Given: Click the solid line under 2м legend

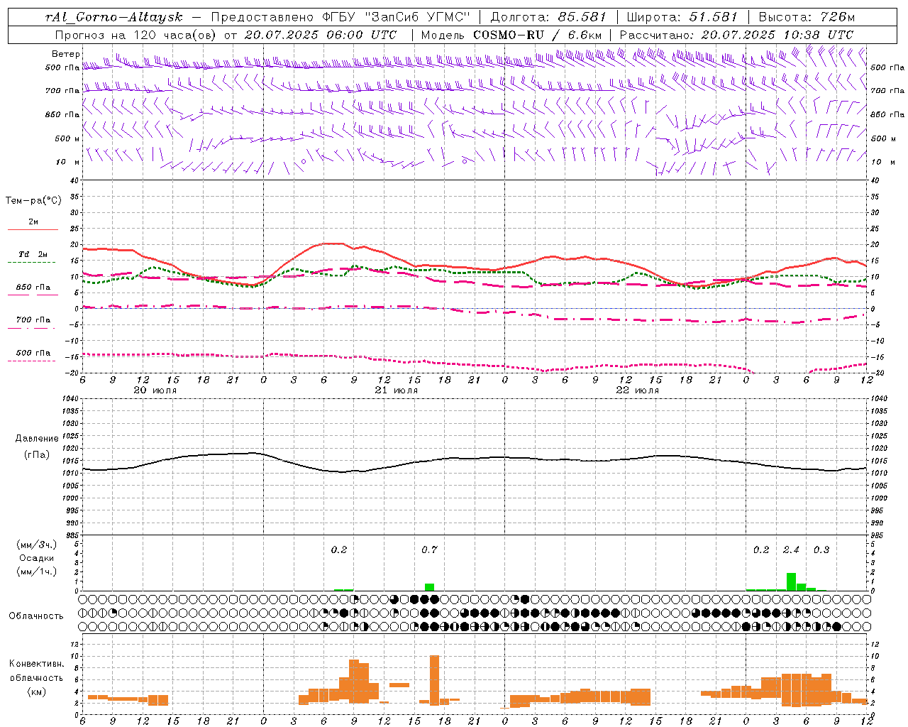Looking at the screenshot, I should [x=33, y=229].
